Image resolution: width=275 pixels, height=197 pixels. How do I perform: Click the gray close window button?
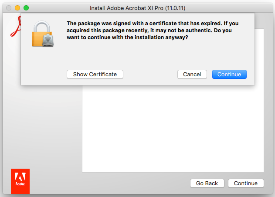pyautogui.click(x=9, y=8)
